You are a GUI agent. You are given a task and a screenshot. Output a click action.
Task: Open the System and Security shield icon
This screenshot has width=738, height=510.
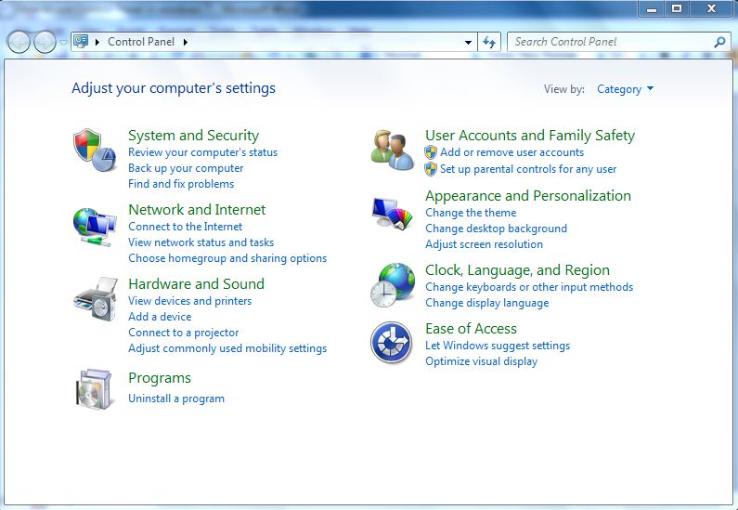95,150
